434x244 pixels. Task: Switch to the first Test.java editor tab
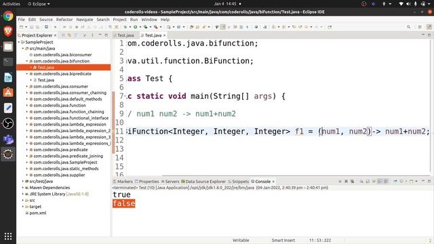pyautogui.click(x=124, y=35)
